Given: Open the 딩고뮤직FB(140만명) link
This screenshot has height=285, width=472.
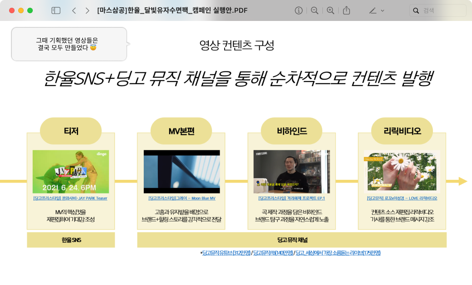Looking at the screenshot, I should pos(273,253).
